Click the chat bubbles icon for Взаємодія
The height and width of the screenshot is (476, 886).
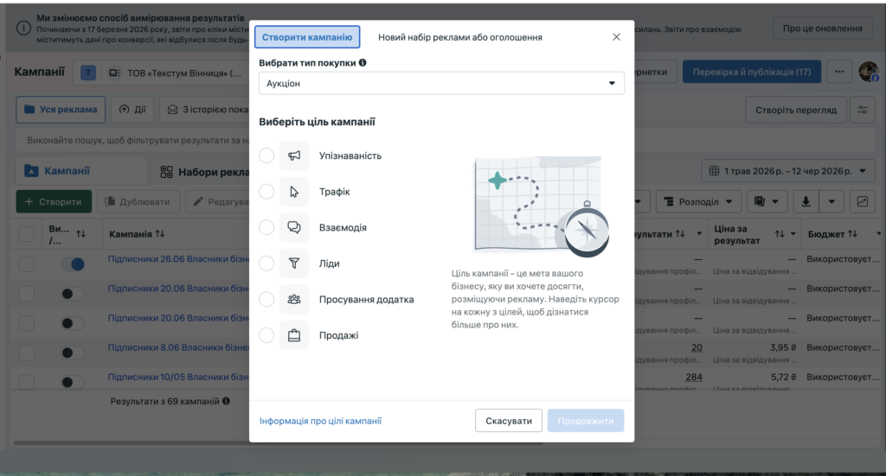tap(294, 227)
